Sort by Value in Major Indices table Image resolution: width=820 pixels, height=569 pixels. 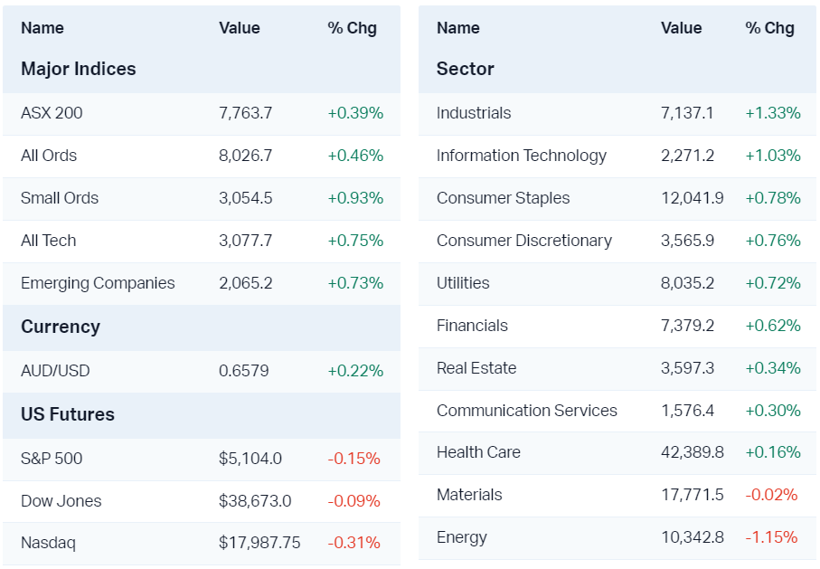coord(240,28)
